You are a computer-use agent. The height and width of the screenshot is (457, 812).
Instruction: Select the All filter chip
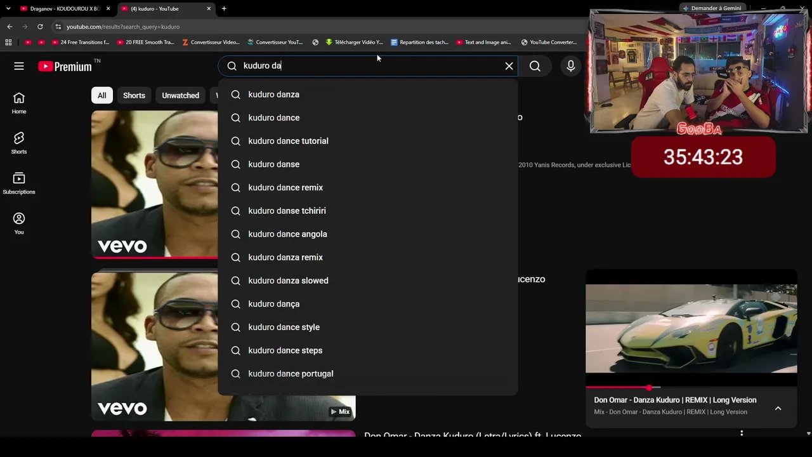coord(101,95)
